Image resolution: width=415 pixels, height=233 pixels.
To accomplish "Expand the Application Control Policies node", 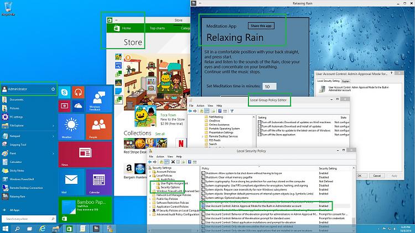I will [150, 206].
